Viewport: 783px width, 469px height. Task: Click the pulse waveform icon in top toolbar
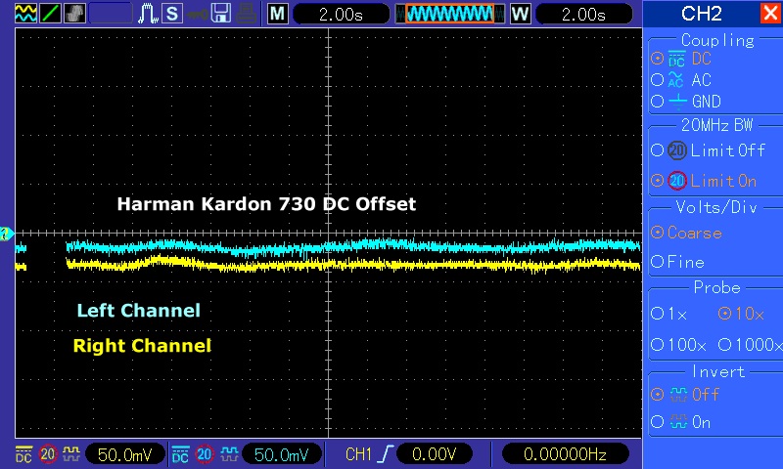(x=148, y=14)
